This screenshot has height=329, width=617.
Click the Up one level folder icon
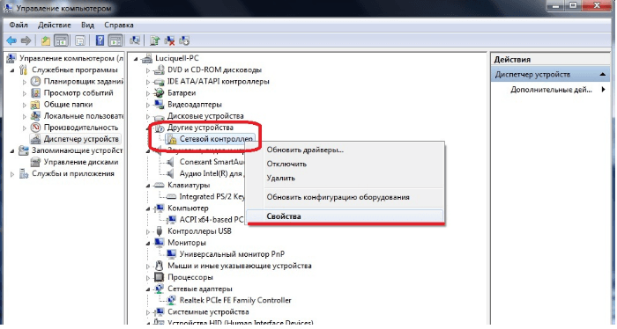46,40
